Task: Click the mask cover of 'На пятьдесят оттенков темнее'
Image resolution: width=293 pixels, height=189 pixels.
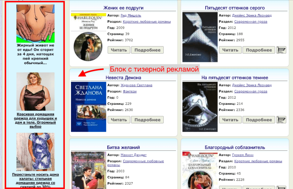Action: tap(200, 107)
